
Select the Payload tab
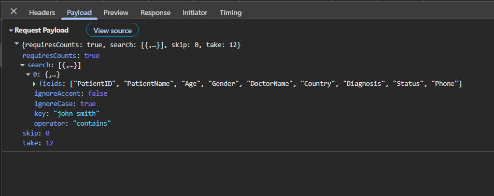79,12
